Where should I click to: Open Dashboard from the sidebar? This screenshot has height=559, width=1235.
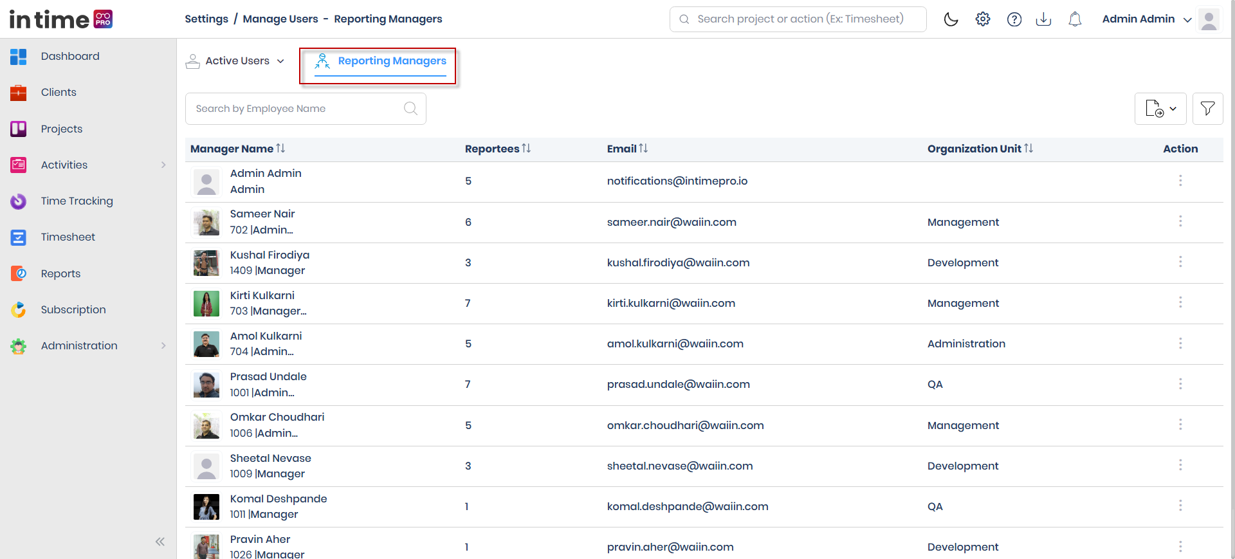pos(70,57)
